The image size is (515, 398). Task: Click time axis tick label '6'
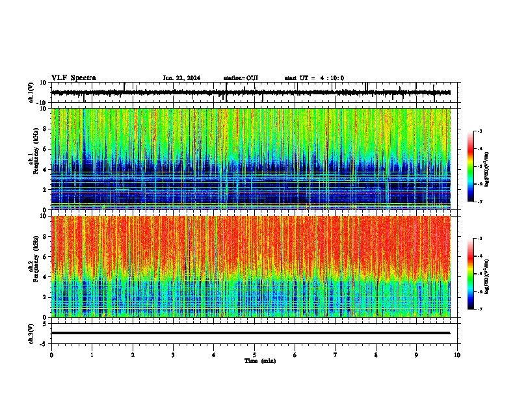[x=295, y=355]
